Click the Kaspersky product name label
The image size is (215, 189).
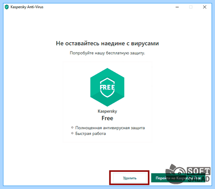107,111
